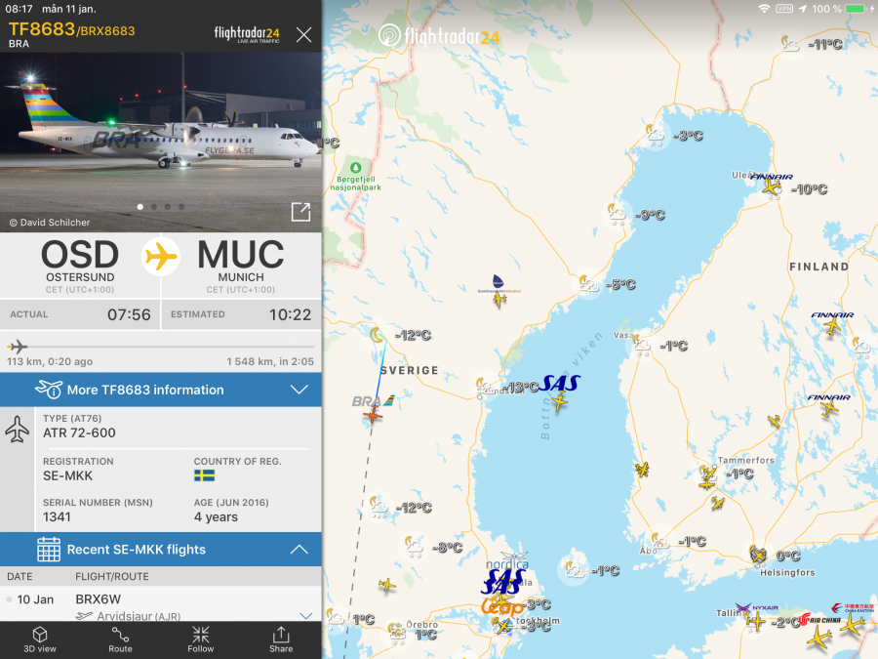Close the TF8683 flight panel
This screenshot has height=659, width=878.
(304, 35)
